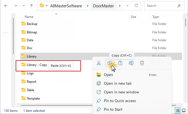The width and height of the screenshot is (188, 114).
Task: Expand chevron after DoorMaster in address bar
Action: (120, 6)
